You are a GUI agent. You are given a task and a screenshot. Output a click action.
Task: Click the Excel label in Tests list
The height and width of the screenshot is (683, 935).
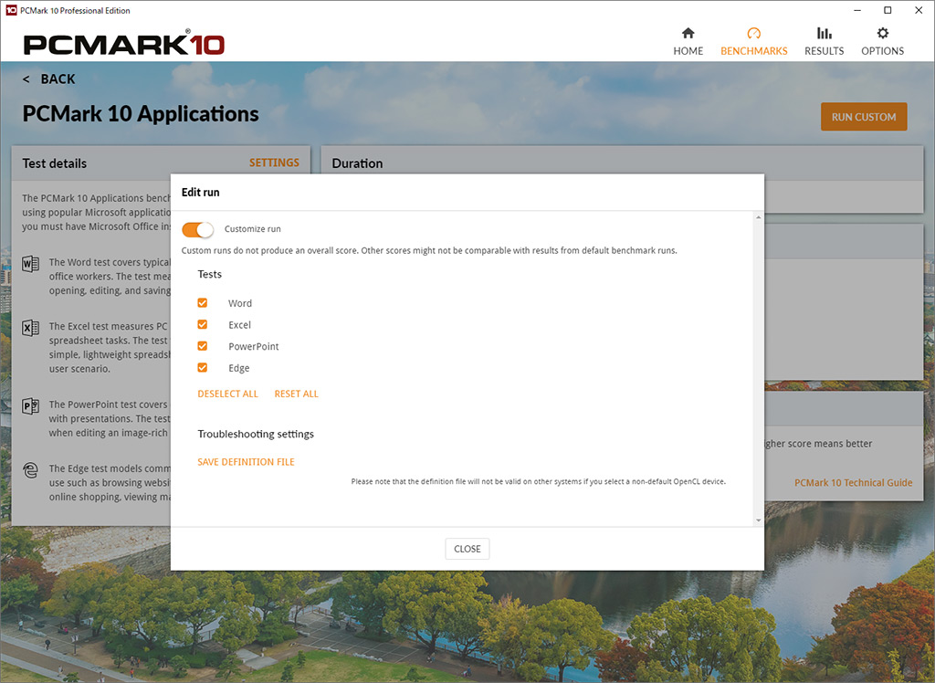point(240,325)
